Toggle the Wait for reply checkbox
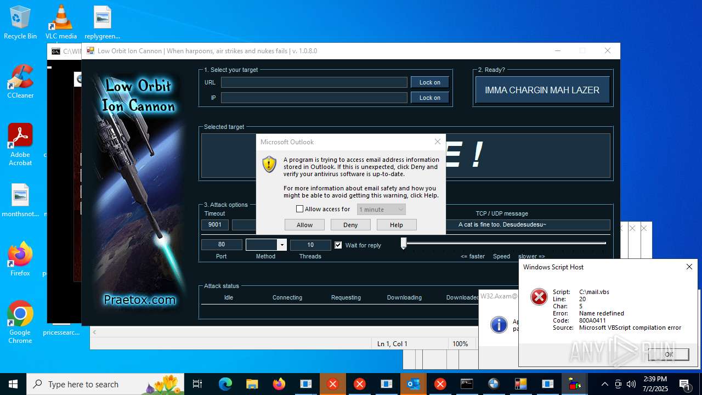This screenshot has width=702, height=395. coord(338,245)
